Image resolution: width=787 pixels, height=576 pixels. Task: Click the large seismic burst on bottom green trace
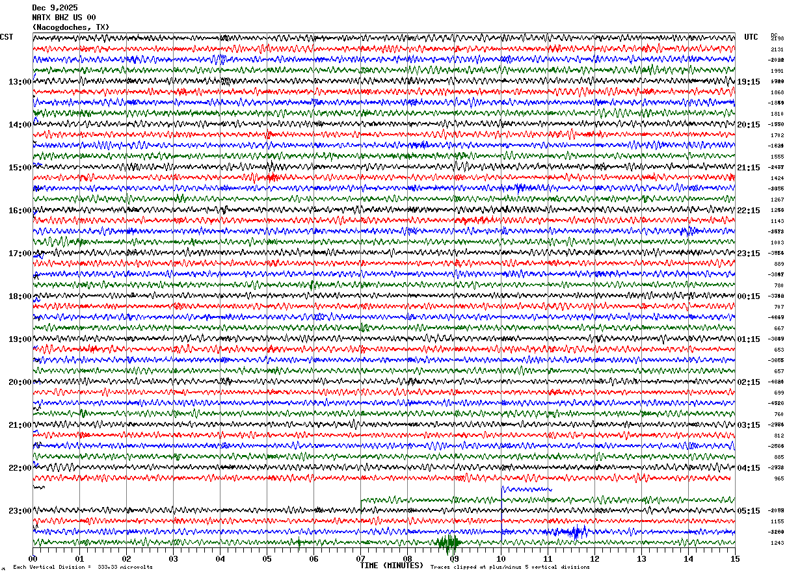[x=449, y=542]
